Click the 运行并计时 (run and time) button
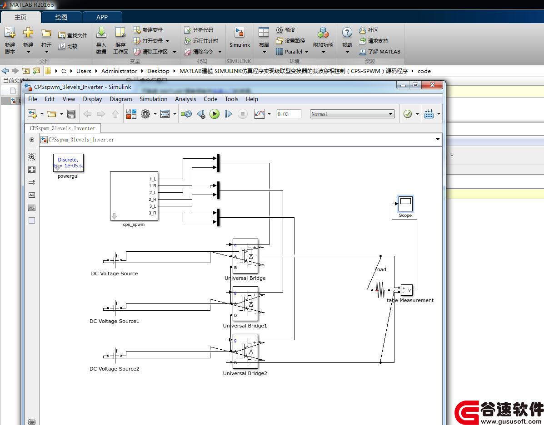Image resolution: width=544 pixels, height=425 pixels. tap(201, 40)
